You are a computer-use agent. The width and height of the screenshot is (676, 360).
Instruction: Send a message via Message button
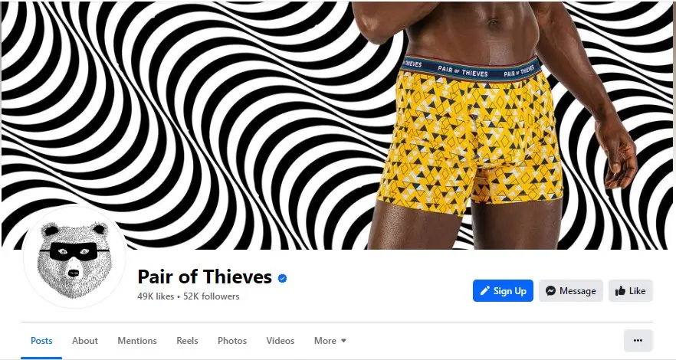point(571,291)
